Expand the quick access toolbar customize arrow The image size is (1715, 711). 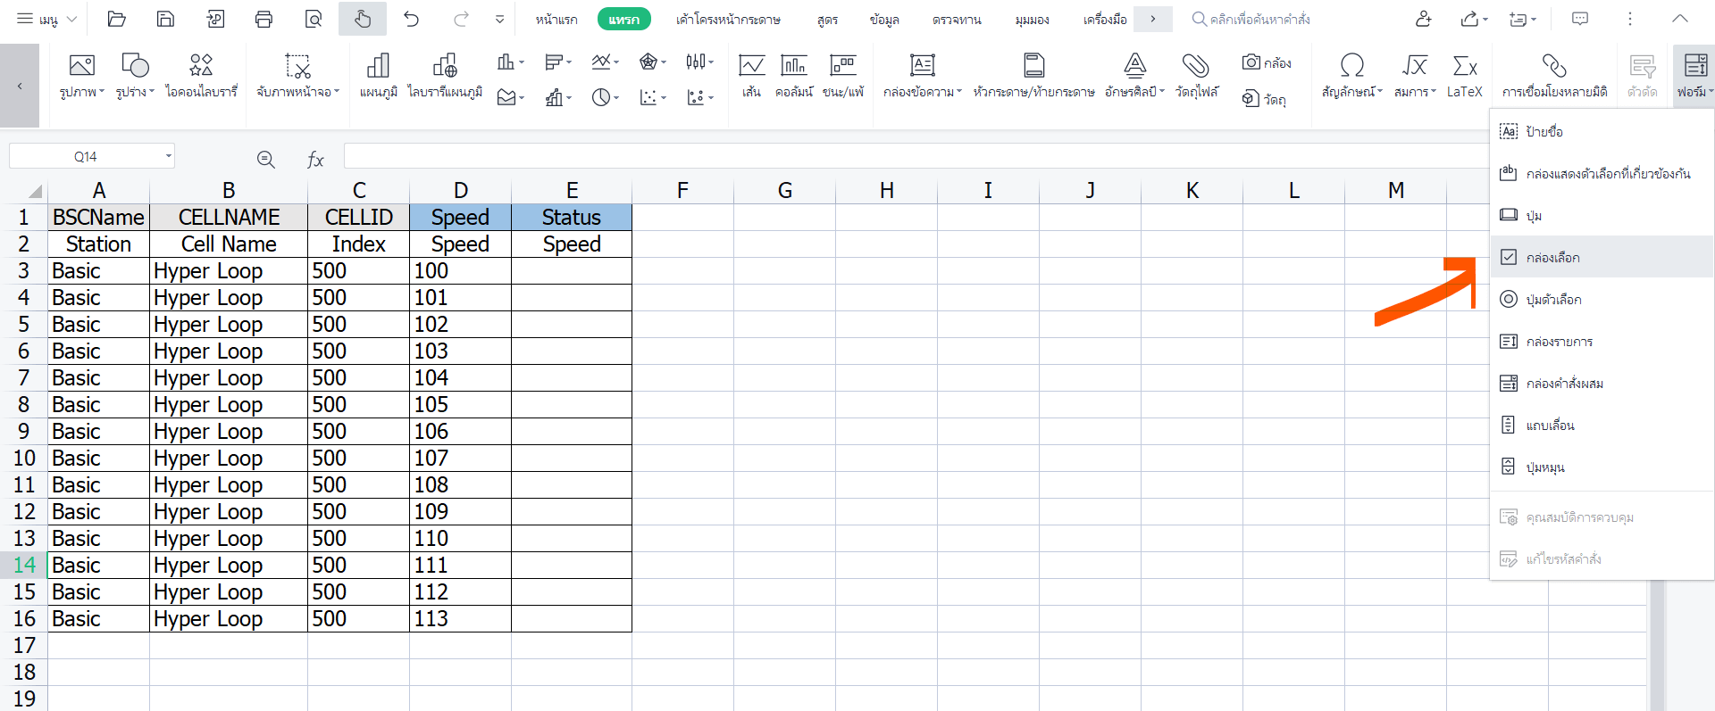click(499, 19)
